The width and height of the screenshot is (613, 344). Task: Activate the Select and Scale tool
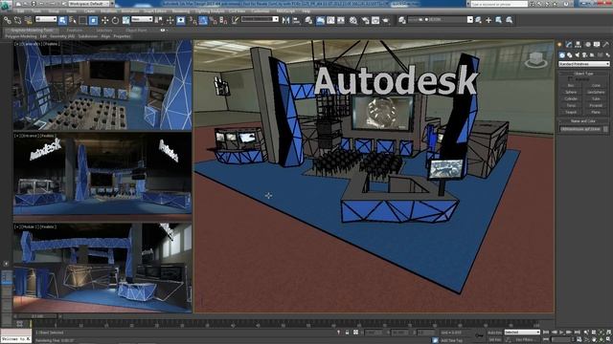coord(125,20)
